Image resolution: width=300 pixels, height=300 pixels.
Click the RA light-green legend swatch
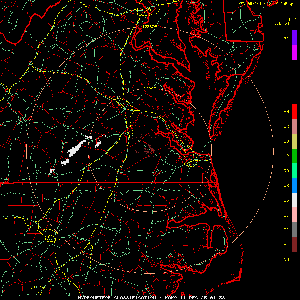point(294,171)
